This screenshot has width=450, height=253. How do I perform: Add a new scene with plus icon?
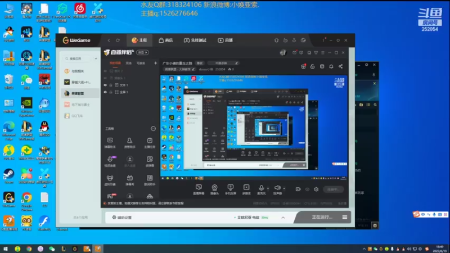coord(156,63)
